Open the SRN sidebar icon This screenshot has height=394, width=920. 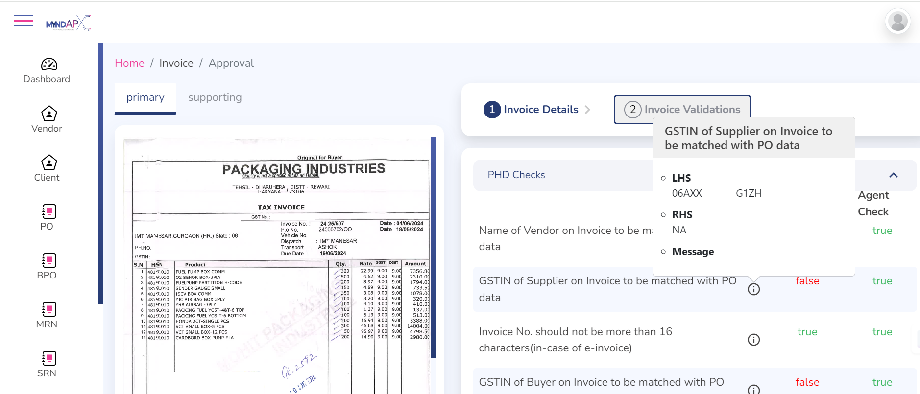coord(49,358)
